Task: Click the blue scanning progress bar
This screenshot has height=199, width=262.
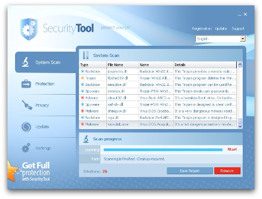Action: [x=163, y=150]
